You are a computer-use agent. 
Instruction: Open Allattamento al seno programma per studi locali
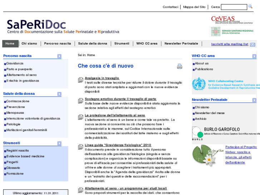click(x=126, y=188)
